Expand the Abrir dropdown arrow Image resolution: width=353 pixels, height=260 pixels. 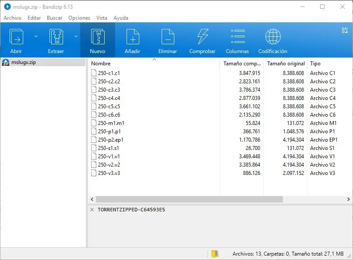click(x=36, y=36)
